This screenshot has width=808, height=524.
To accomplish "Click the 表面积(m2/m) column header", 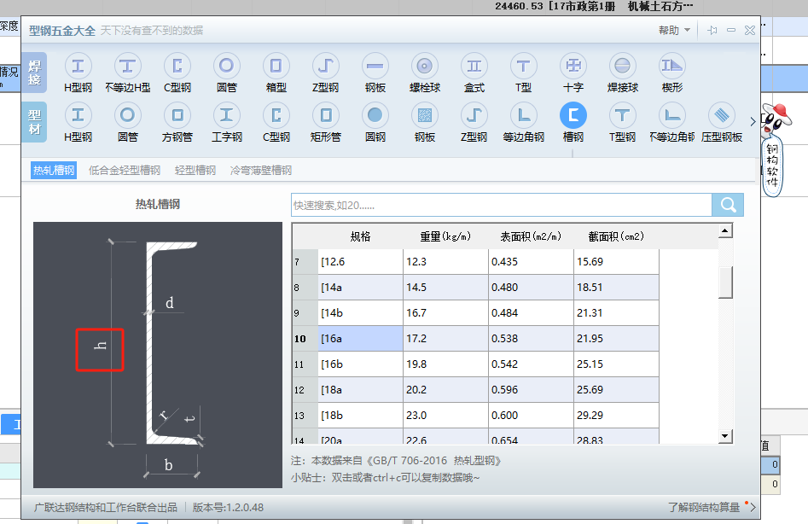I will (531, 236).
